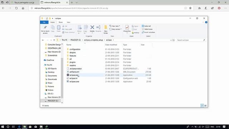This screenshot has height=129, width=229.
Task: Expand address bar history dropdown
Action: pyautogui.click(x=171, y=40)
